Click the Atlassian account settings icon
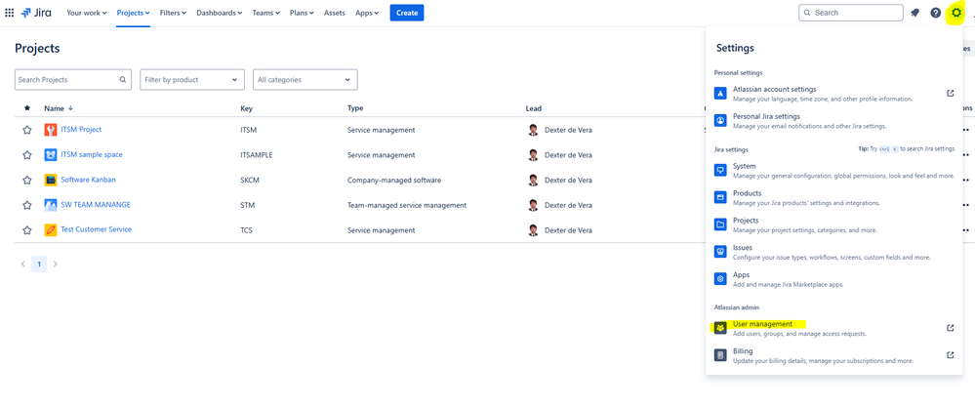Screen dimensions: 975x407 (720, 93)
